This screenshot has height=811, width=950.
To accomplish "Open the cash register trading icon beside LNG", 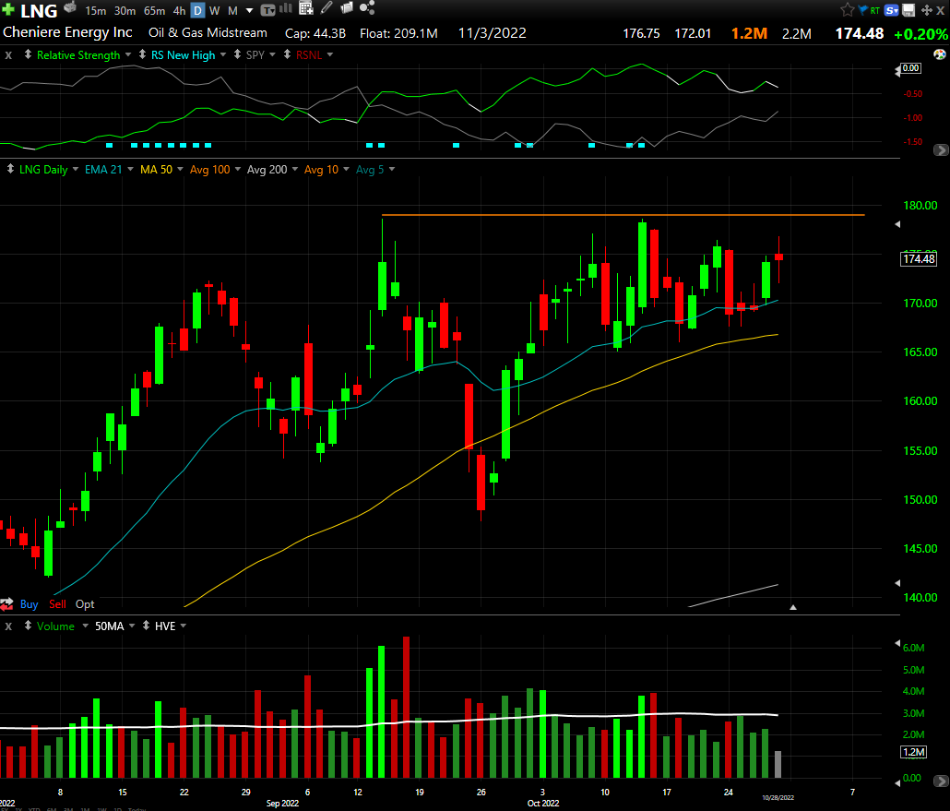I will [x=70, y=7].
